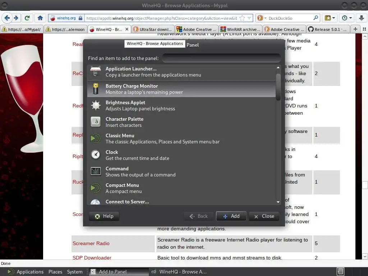The height and width of the screenshot is (276, 368).
Task: Select the Character Palette icon
Action: (x=96, y=122)
